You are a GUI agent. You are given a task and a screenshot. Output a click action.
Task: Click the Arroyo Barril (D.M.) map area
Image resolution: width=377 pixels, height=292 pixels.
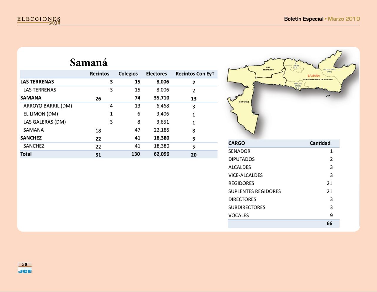tap(297, 86)
